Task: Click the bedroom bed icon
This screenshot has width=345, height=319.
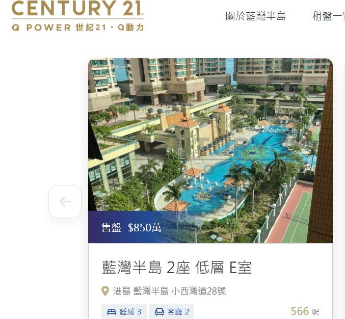Action: (111, 312)
